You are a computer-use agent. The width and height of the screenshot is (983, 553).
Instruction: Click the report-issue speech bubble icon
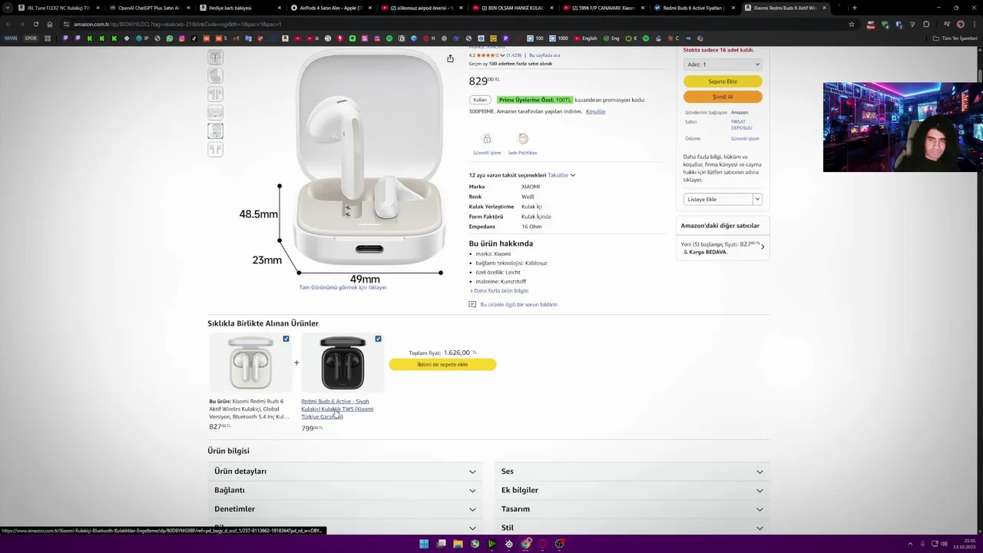point(472,304)
